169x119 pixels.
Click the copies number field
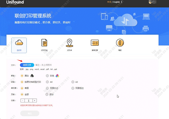[x=29, y=101]
